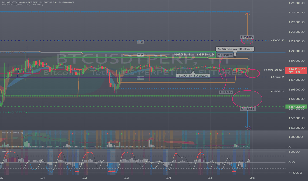Select the T1 text label

pyautogui.click(x=140, y=78)
